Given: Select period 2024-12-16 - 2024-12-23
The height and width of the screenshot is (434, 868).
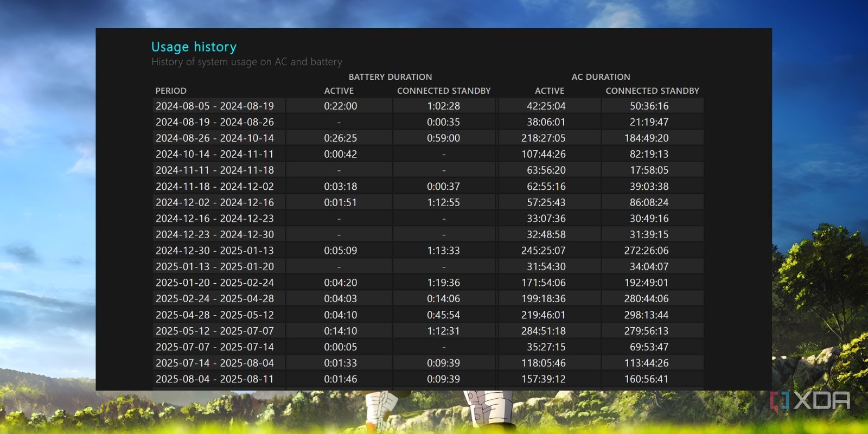Looking at the screenshot, I should click(x=215, y=218).
